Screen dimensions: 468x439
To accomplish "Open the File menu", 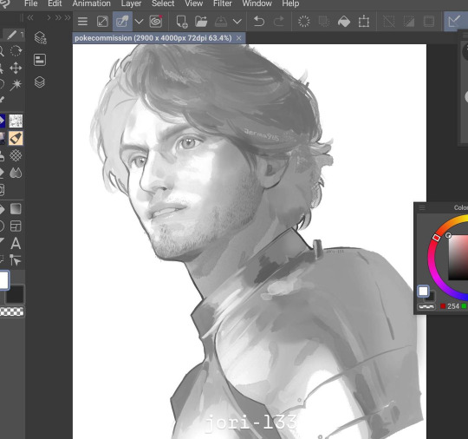I will 30,3.
